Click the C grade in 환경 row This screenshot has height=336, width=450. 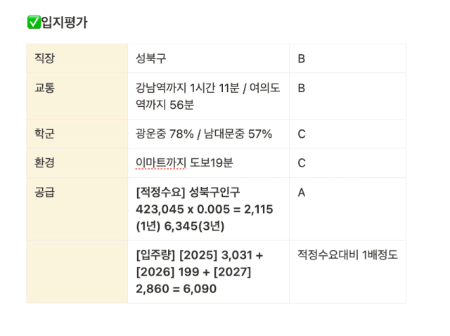(302, 163)
